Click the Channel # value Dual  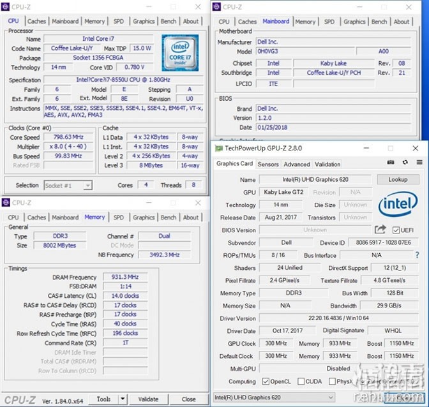pos(165,236)
